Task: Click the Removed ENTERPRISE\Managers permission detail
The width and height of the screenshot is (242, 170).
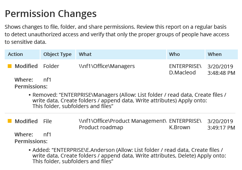Action: click(x=129, y=100)
